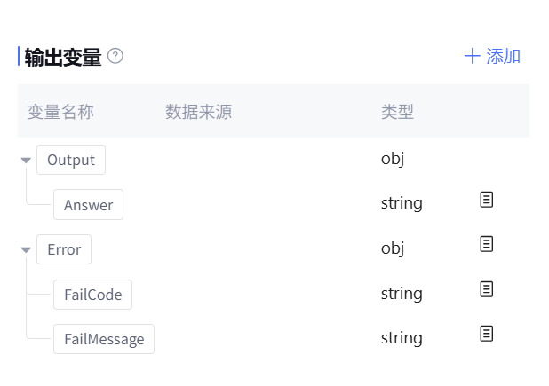The height and width of the screenshot is (386, 549).
Task: Click the document icon in the FailMessage row
Action: coord(486,334)
